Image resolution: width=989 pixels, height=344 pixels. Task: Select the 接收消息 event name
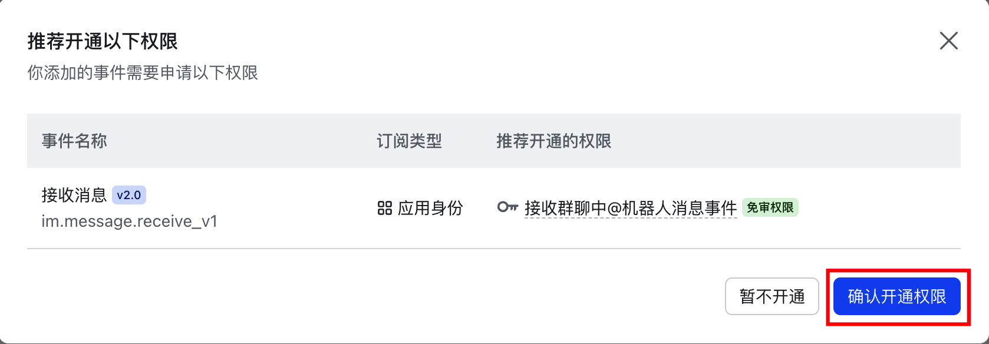(x=74, y=195)
